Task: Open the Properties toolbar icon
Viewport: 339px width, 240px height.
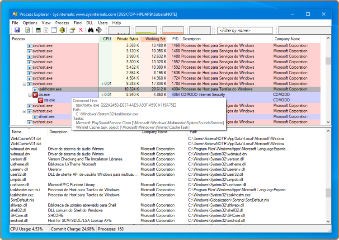Action: coord(72,30)
